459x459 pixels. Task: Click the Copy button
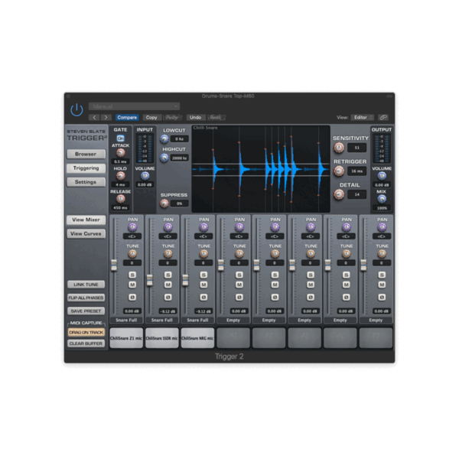(151, 117)
